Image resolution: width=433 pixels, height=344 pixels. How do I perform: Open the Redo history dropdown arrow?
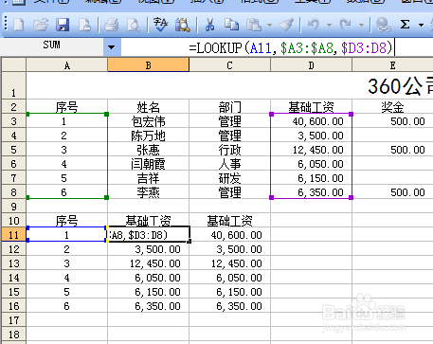[x=361, y=25]
